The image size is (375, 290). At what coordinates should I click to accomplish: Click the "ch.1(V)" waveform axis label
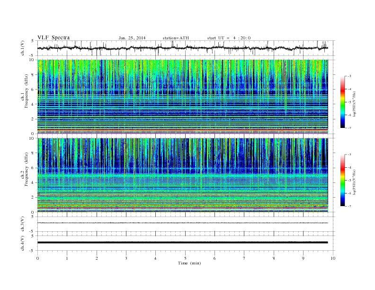(x=22, y=48)
